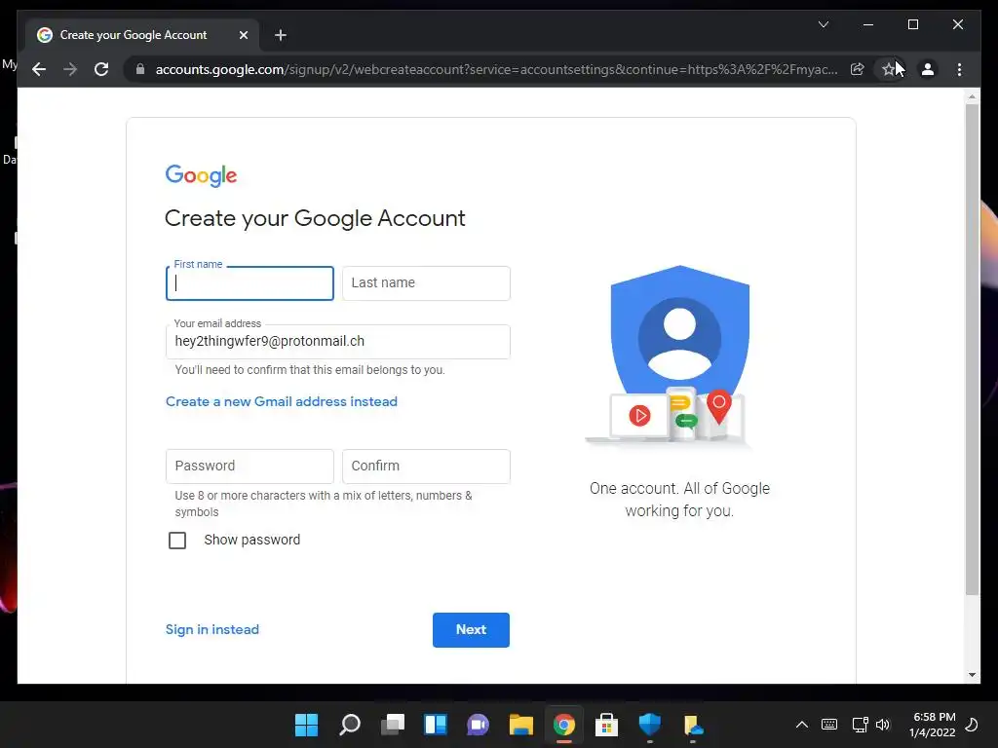This screenshot has height=748, width=998.
Task: Click the OneDrive folder taskbar icon
Action: pos(693,725)
